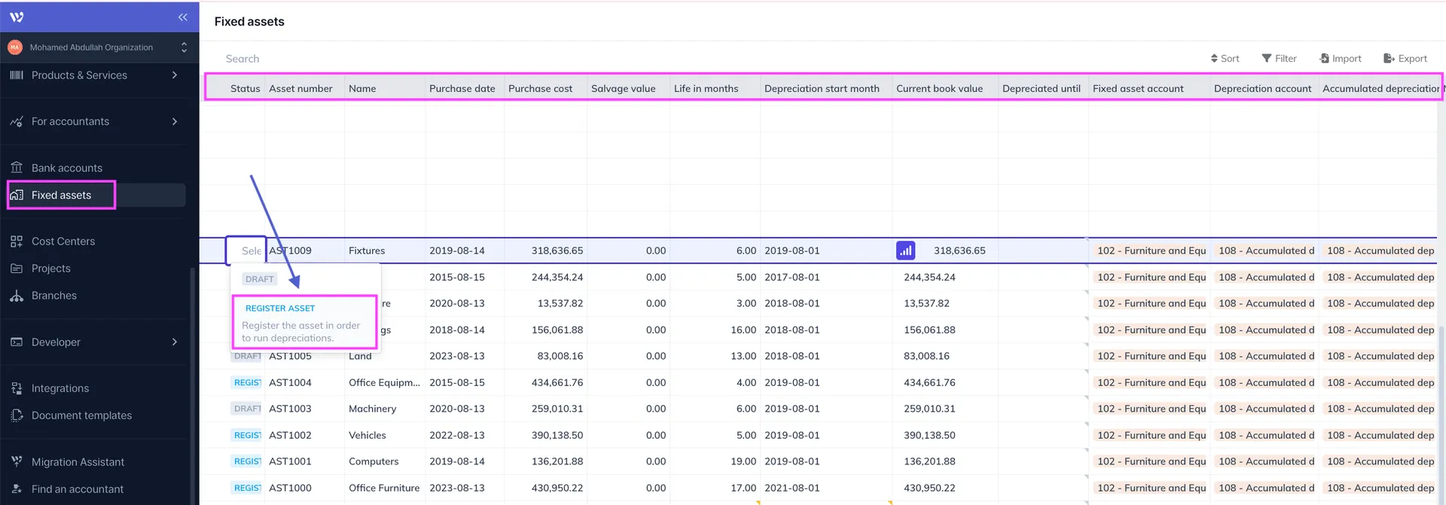Click the REGIST status badge for AST1002

point(247,435)
